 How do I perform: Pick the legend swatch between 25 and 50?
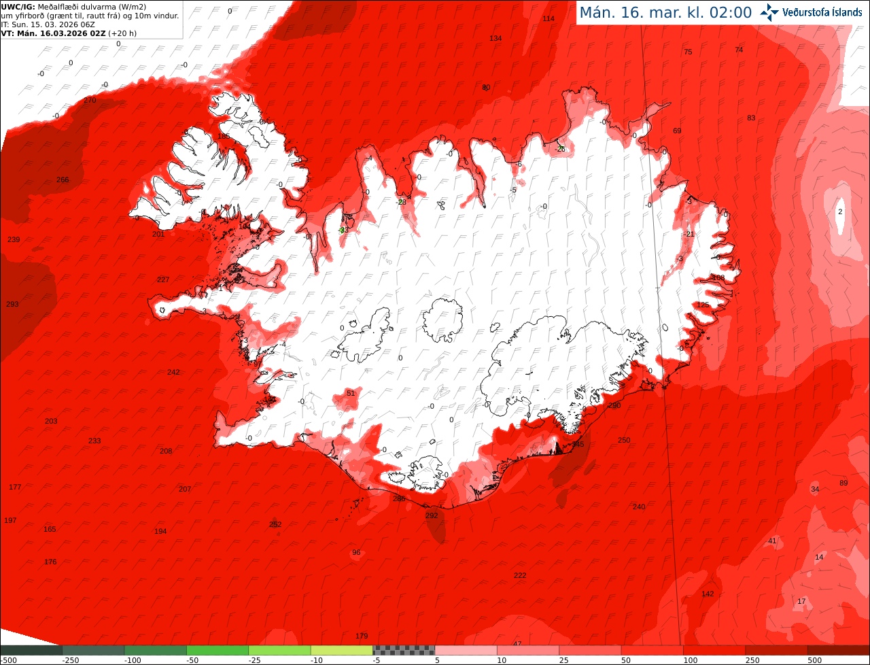coord(591,650)
